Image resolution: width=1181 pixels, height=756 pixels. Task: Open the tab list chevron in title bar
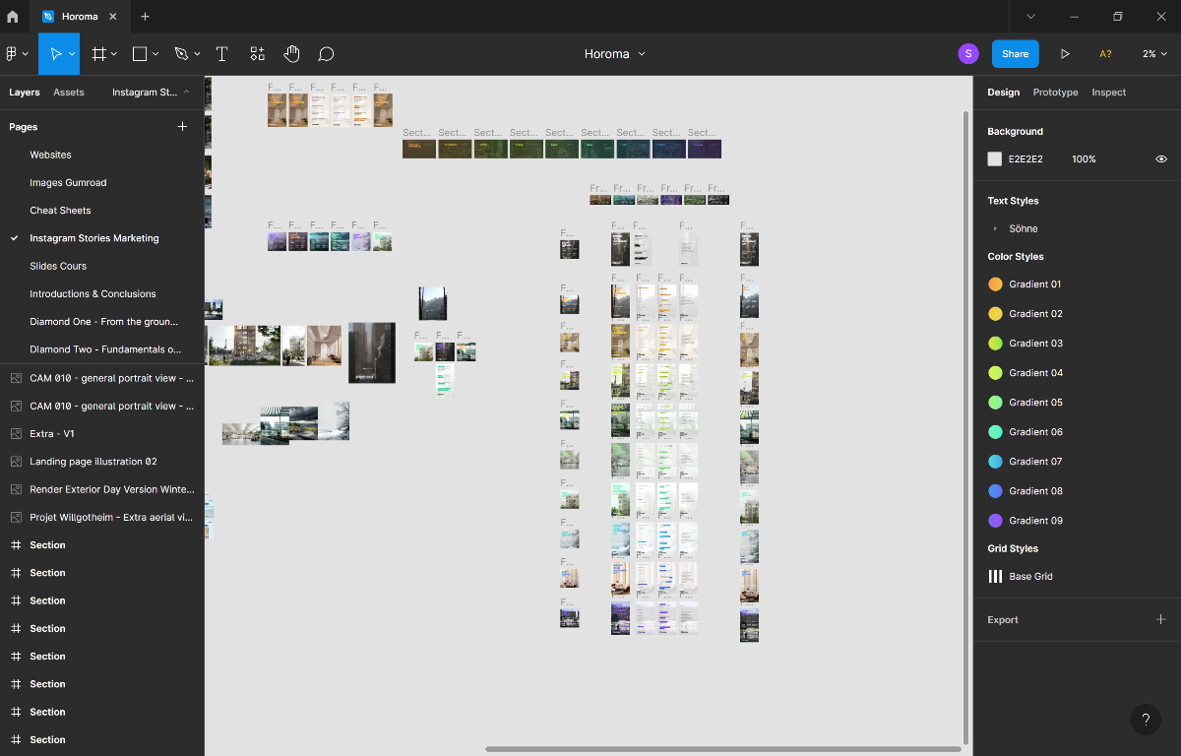pyautogui.click(x=1030, y=17)
